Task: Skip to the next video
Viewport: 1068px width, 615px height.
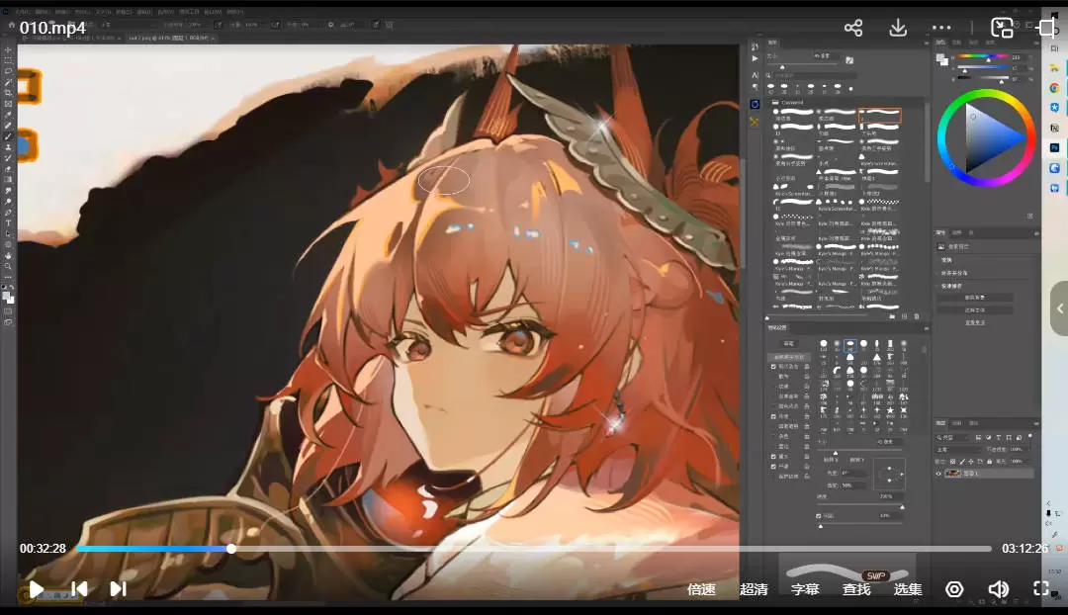Action: coord(118,589)
